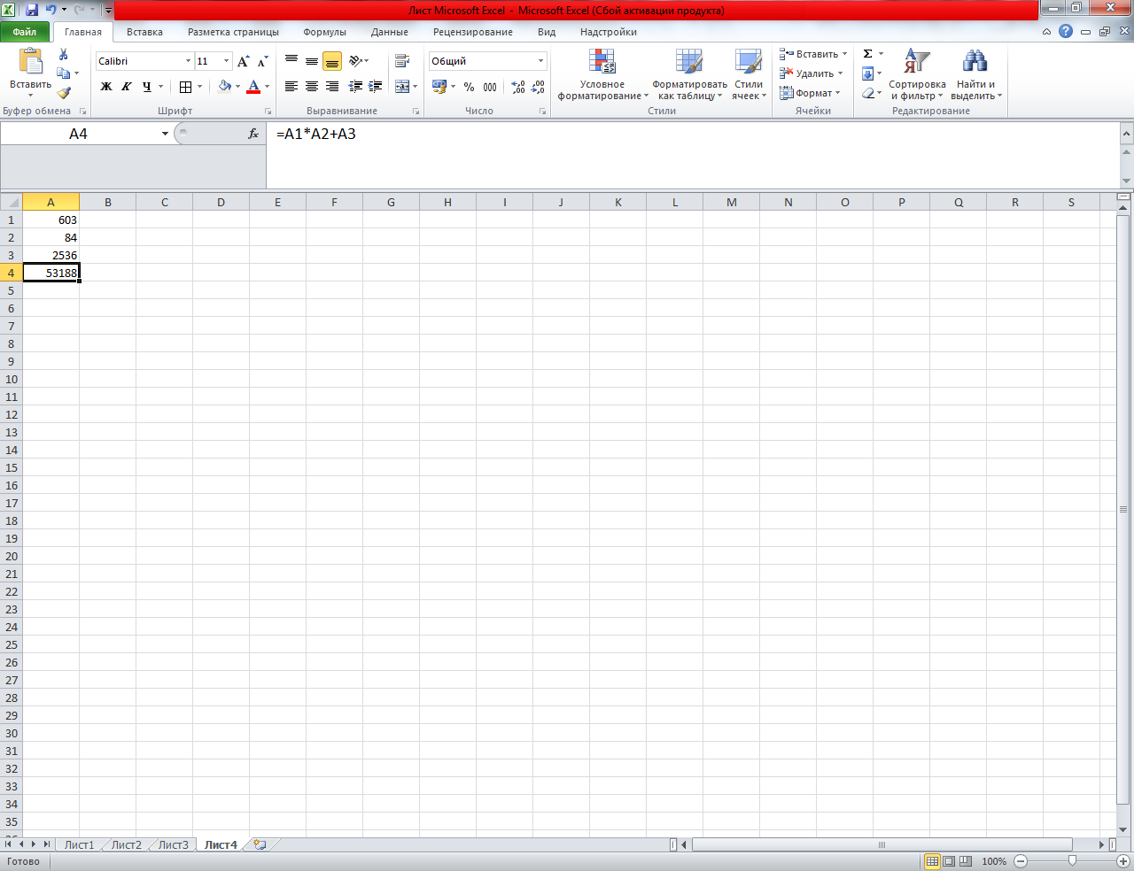Toggle right horizontal text alignment
1134x871 pixels.
[332, 87]
